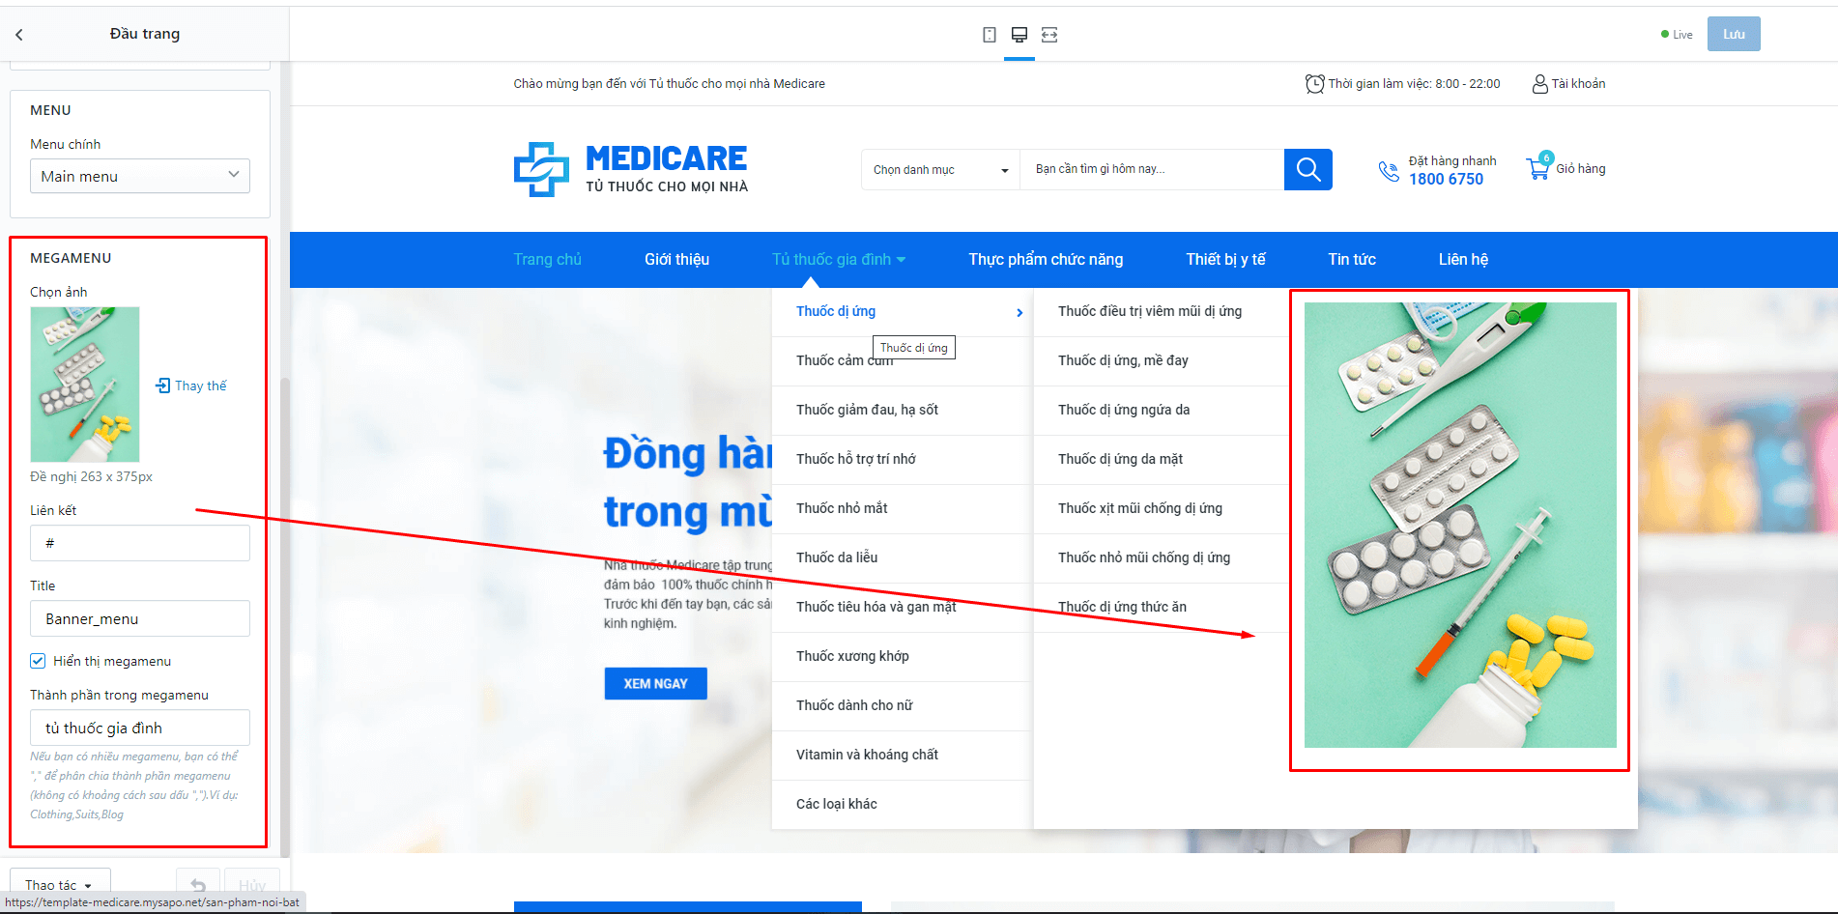Open the Thao tác dropdown
This screenshot has height=914, width=1838.
click(60, 884)
